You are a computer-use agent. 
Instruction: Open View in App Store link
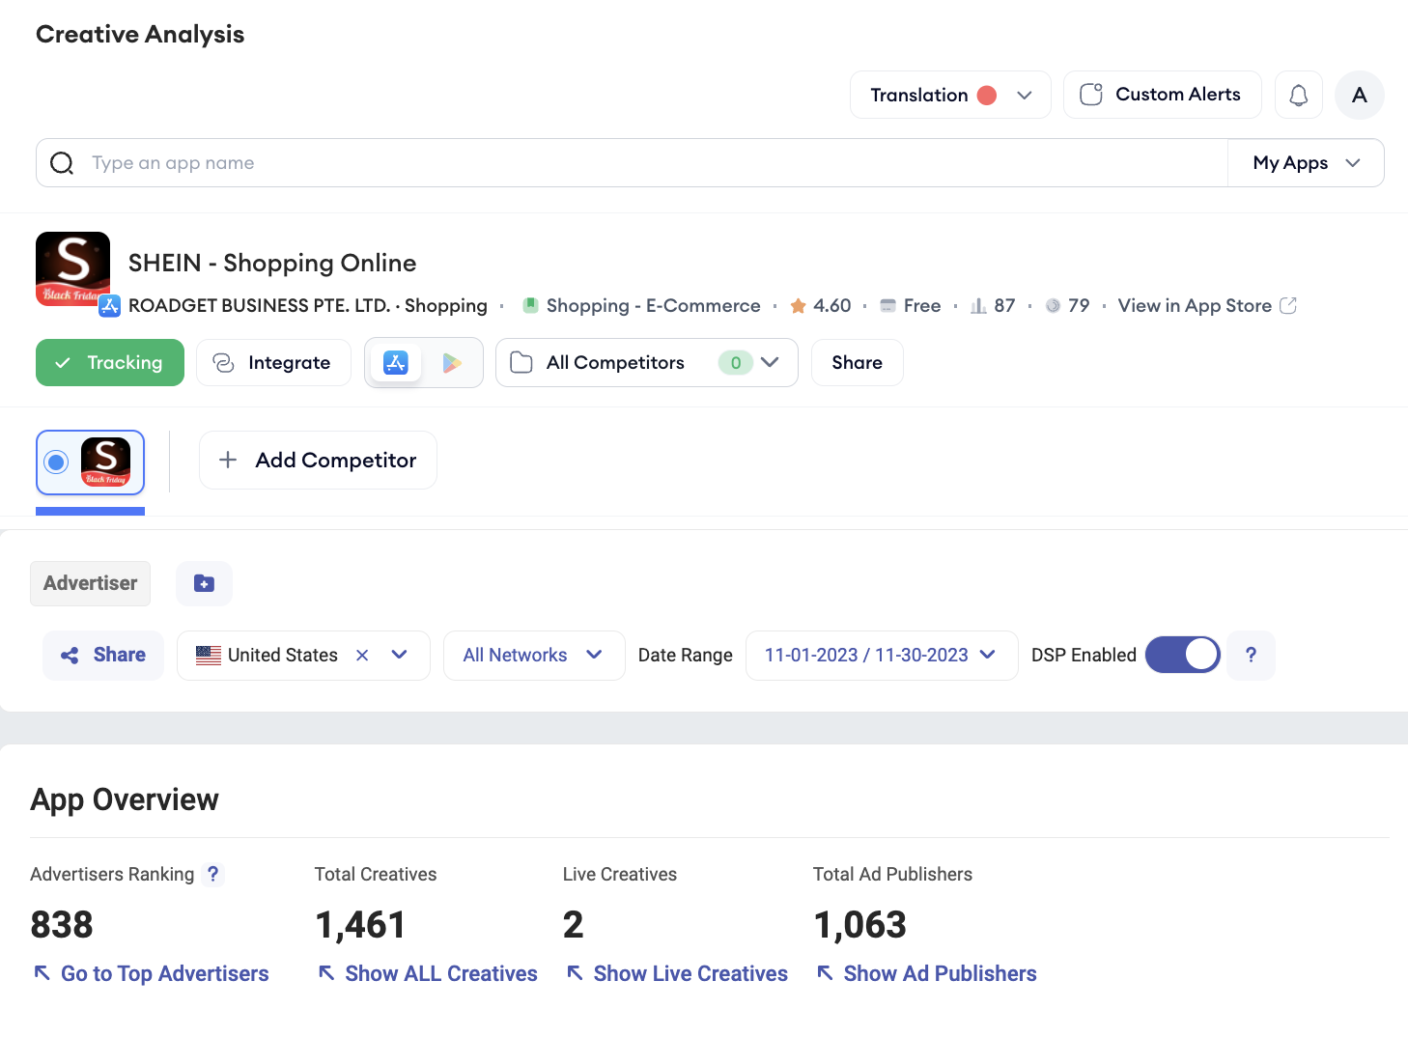point(1195,305)
